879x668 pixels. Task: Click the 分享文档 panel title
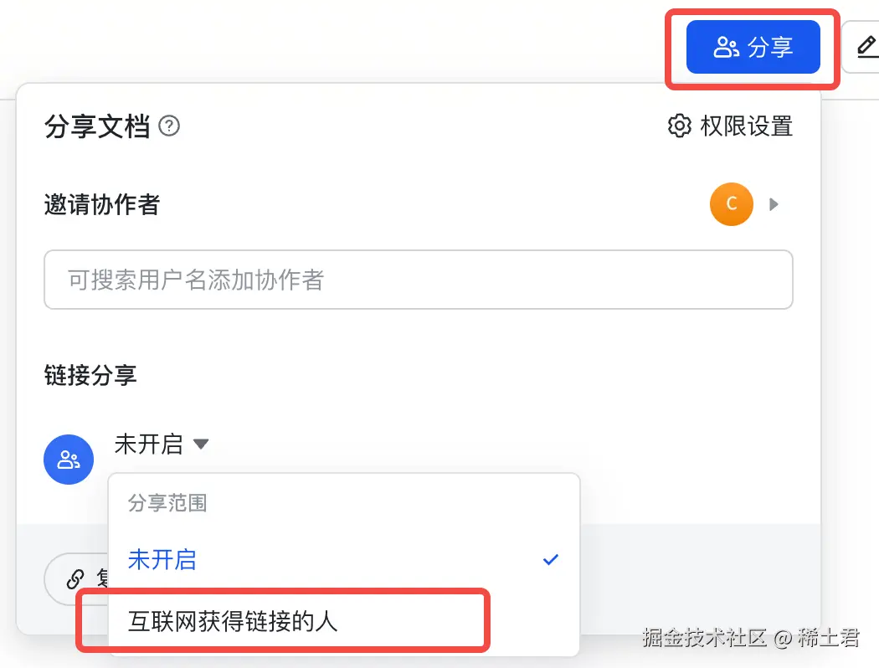[97, 126]
